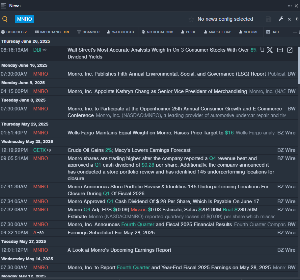Click the vertical scrollbar thumb
The image size is (300, 280).
coord(299,65)
